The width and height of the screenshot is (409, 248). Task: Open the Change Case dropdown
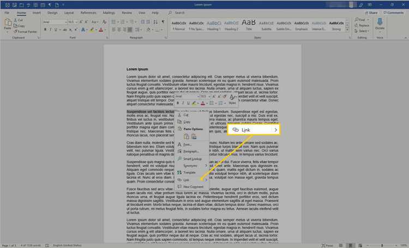pos(94,22)
